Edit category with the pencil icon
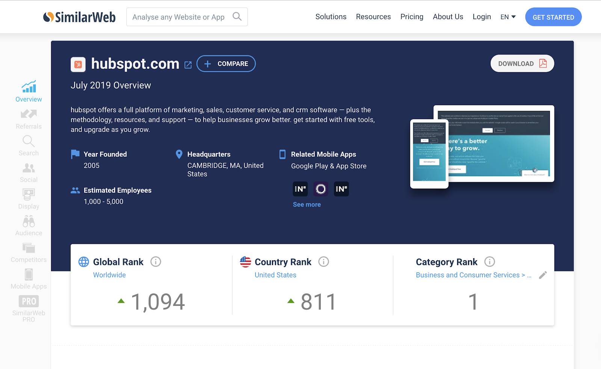Screen dimensions: 601x369 [x=543, y=275]
